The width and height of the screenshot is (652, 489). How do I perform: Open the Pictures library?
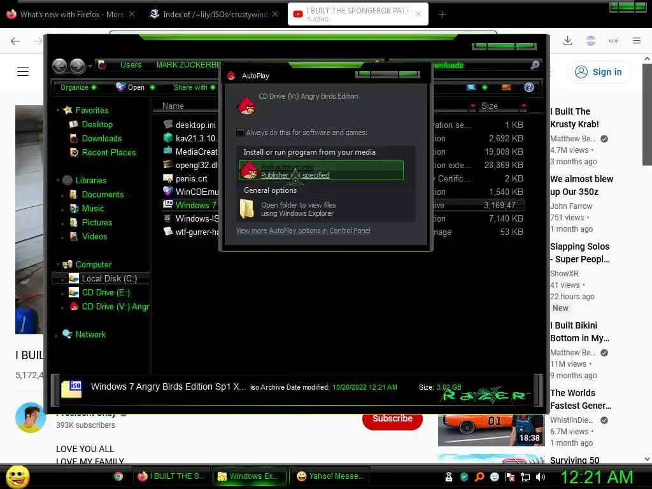[97, 222]
